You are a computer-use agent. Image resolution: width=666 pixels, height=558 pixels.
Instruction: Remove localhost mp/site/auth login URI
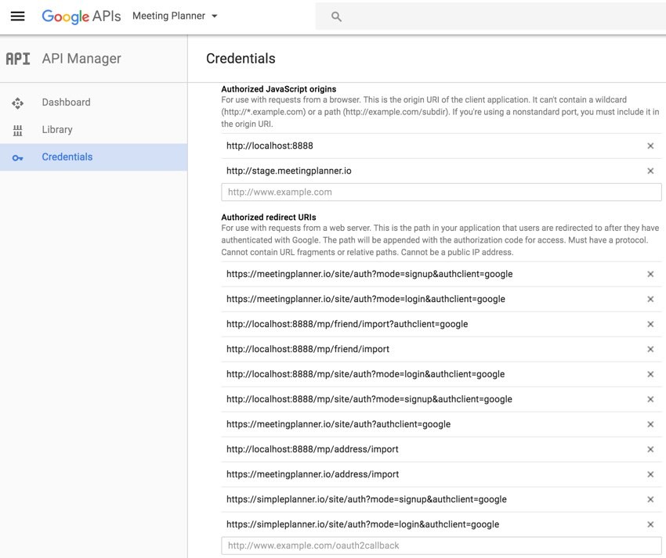[x=650, y=374]
